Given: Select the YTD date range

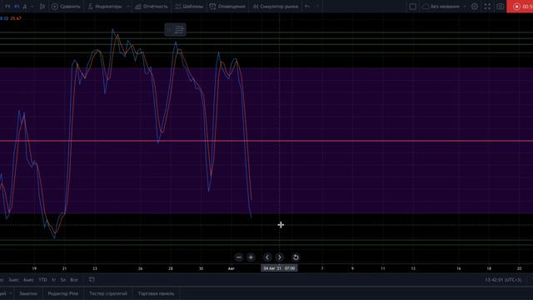Looking at the screenshot, I should pos(42,280).
